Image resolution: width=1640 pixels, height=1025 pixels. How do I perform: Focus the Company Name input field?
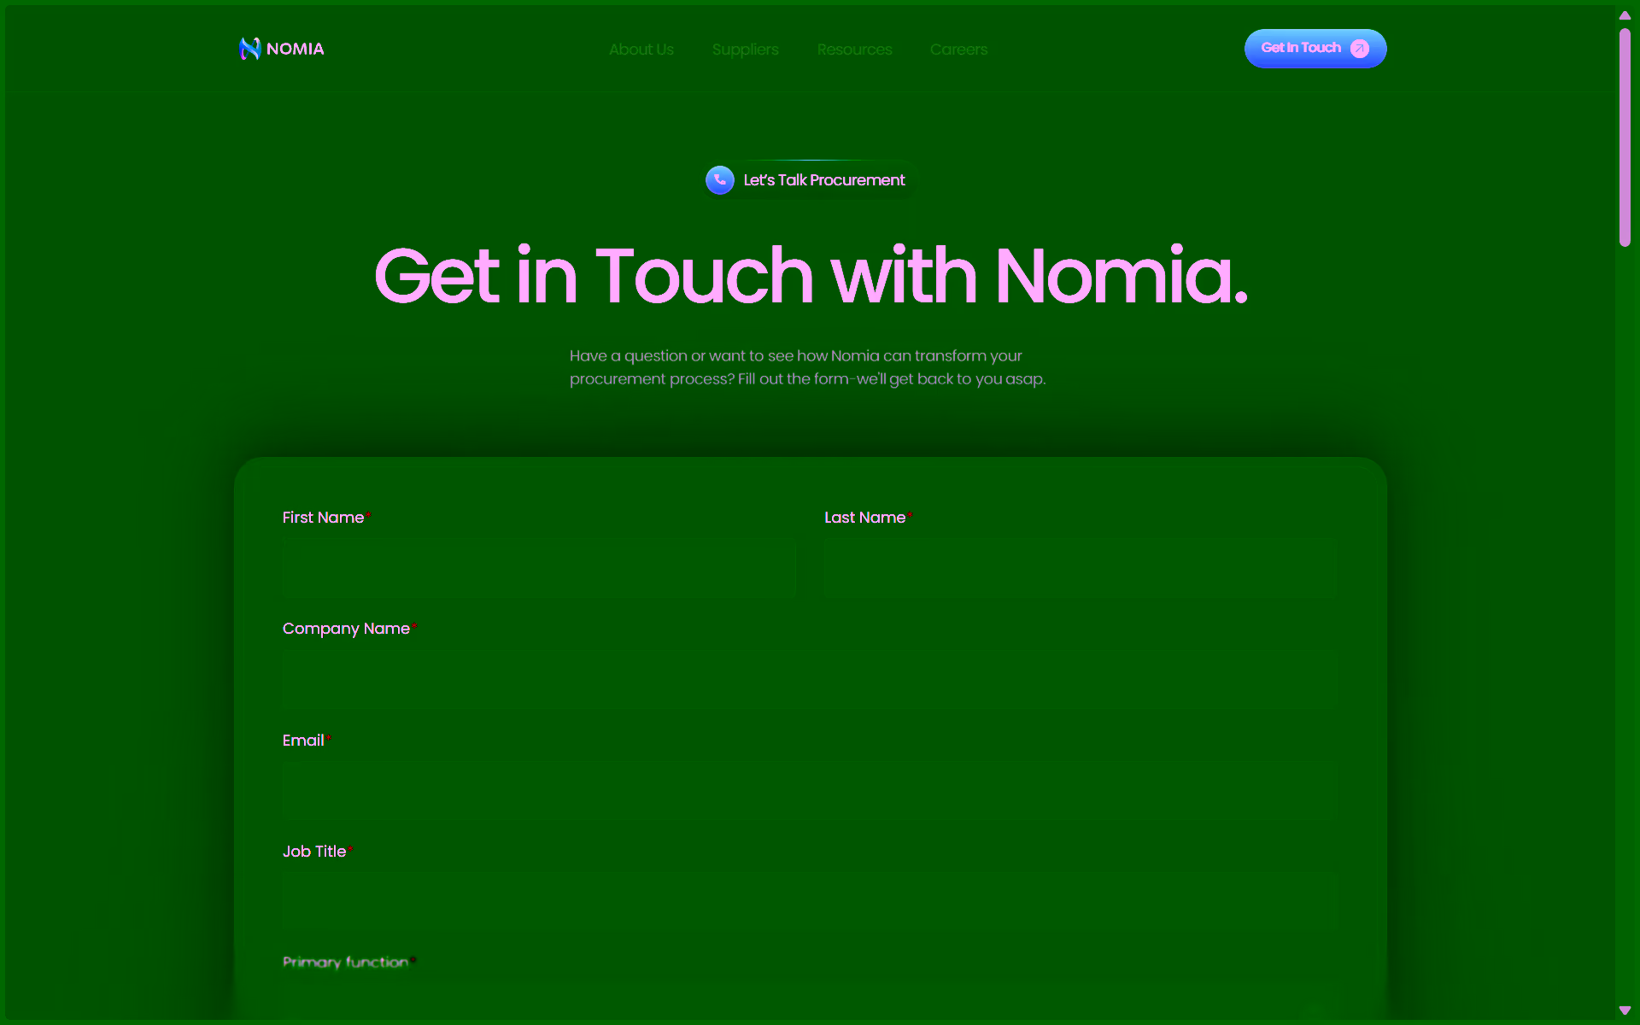pos(810,680)
